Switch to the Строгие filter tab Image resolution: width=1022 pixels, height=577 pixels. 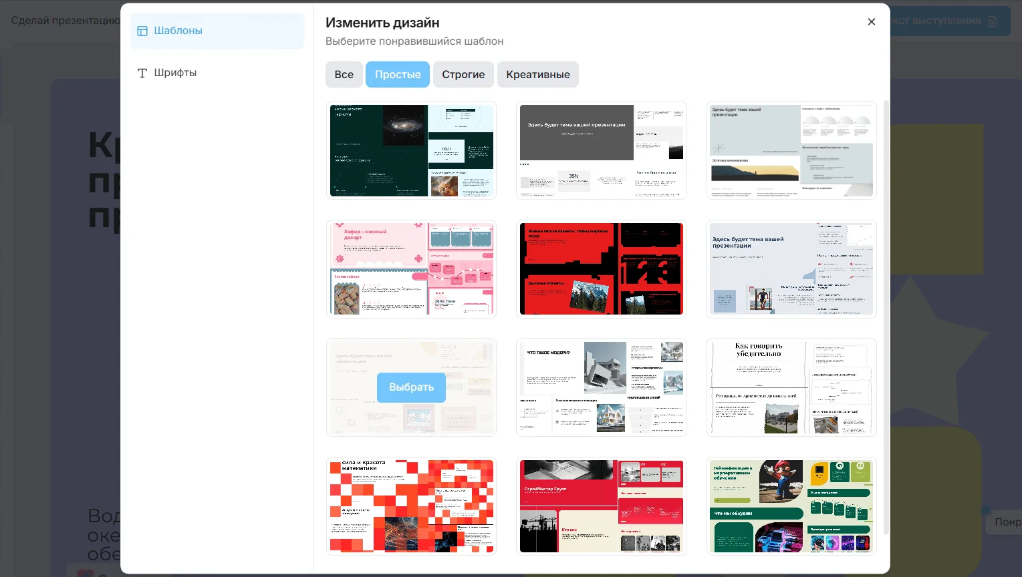[x=463, y=75]
